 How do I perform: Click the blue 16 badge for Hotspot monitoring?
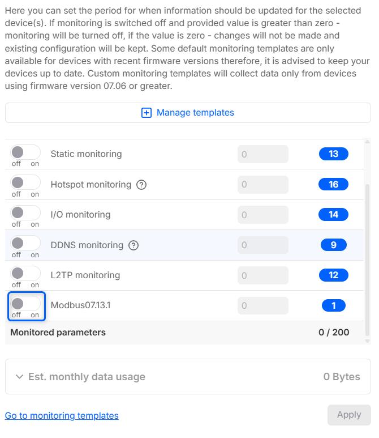(333, 185)
